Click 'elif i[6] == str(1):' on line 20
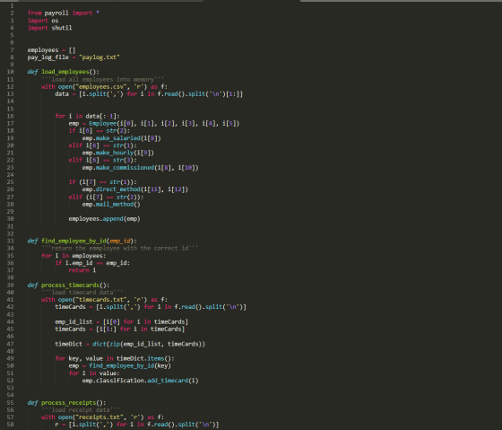 (103, 145)
